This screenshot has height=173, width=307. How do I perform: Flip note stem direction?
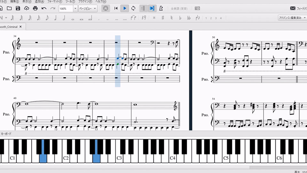pyautogui.click(x=198, y=18)
